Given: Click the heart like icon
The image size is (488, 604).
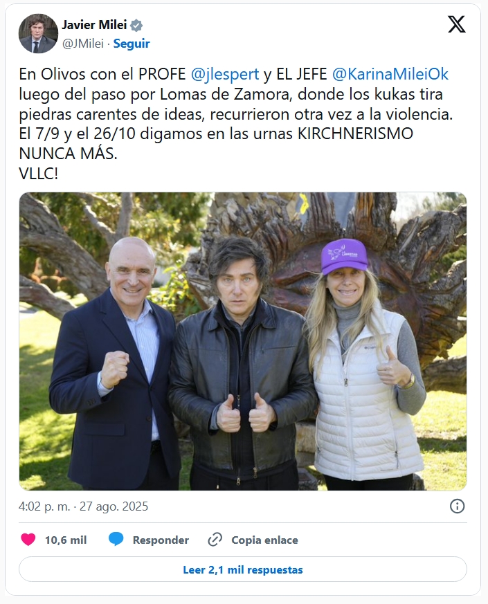Looking at the screenshot, I should click(x=28, y=540).
